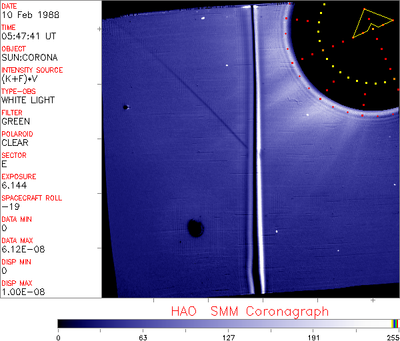
Task: Click the OBJECT label
Action: (x=14, y=49)
